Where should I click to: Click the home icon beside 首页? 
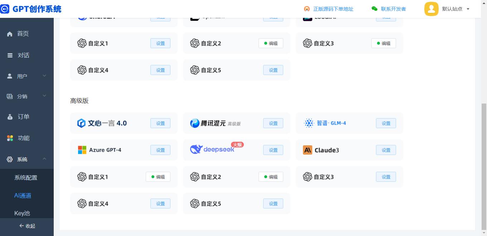tap(10, 34)
